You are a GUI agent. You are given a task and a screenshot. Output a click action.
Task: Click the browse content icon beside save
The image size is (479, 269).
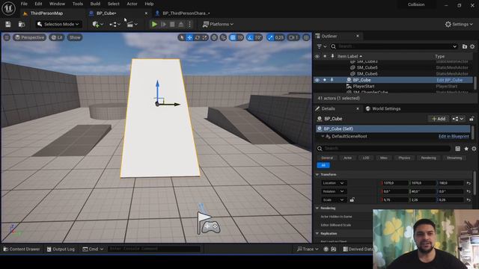[x=22, y=24]
